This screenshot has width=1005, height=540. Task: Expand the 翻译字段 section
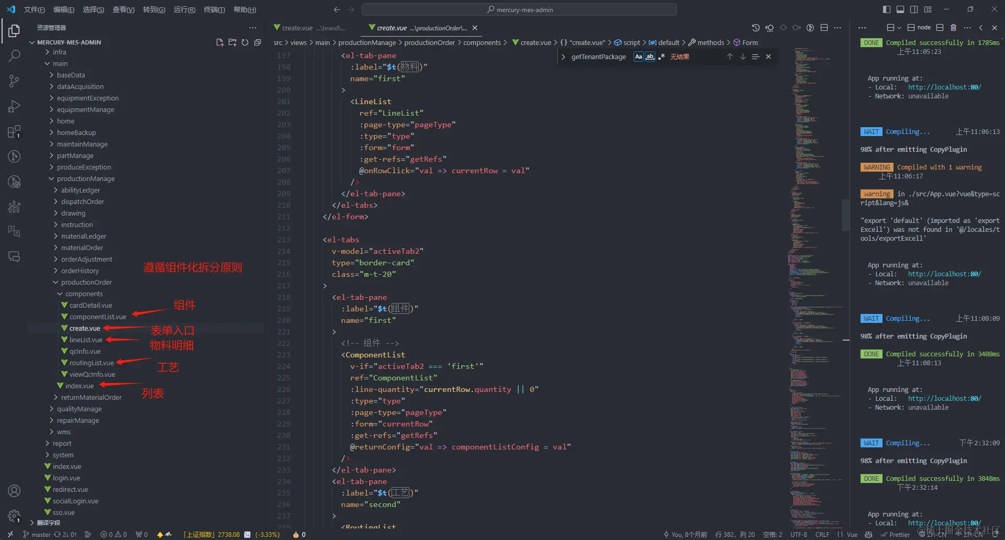point(49,523)
